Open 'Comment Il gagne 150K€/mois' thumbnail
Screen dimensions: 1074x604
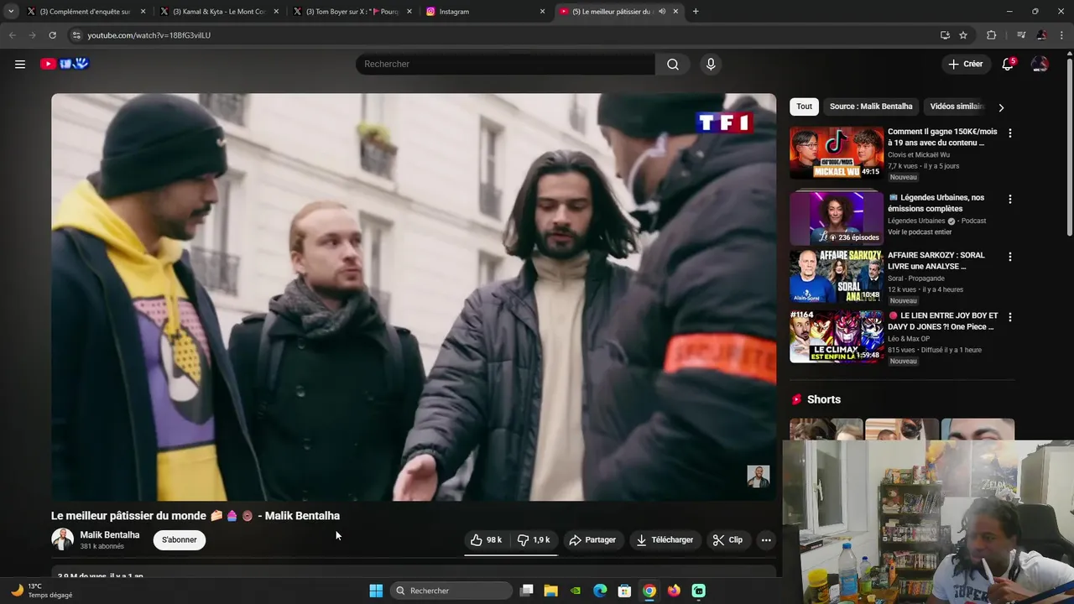point(837,153)
